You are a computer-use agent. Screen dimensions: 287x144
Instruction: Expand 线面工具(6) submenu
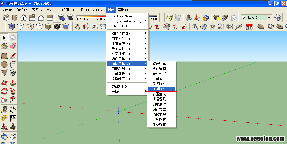[x=127, y=59]
